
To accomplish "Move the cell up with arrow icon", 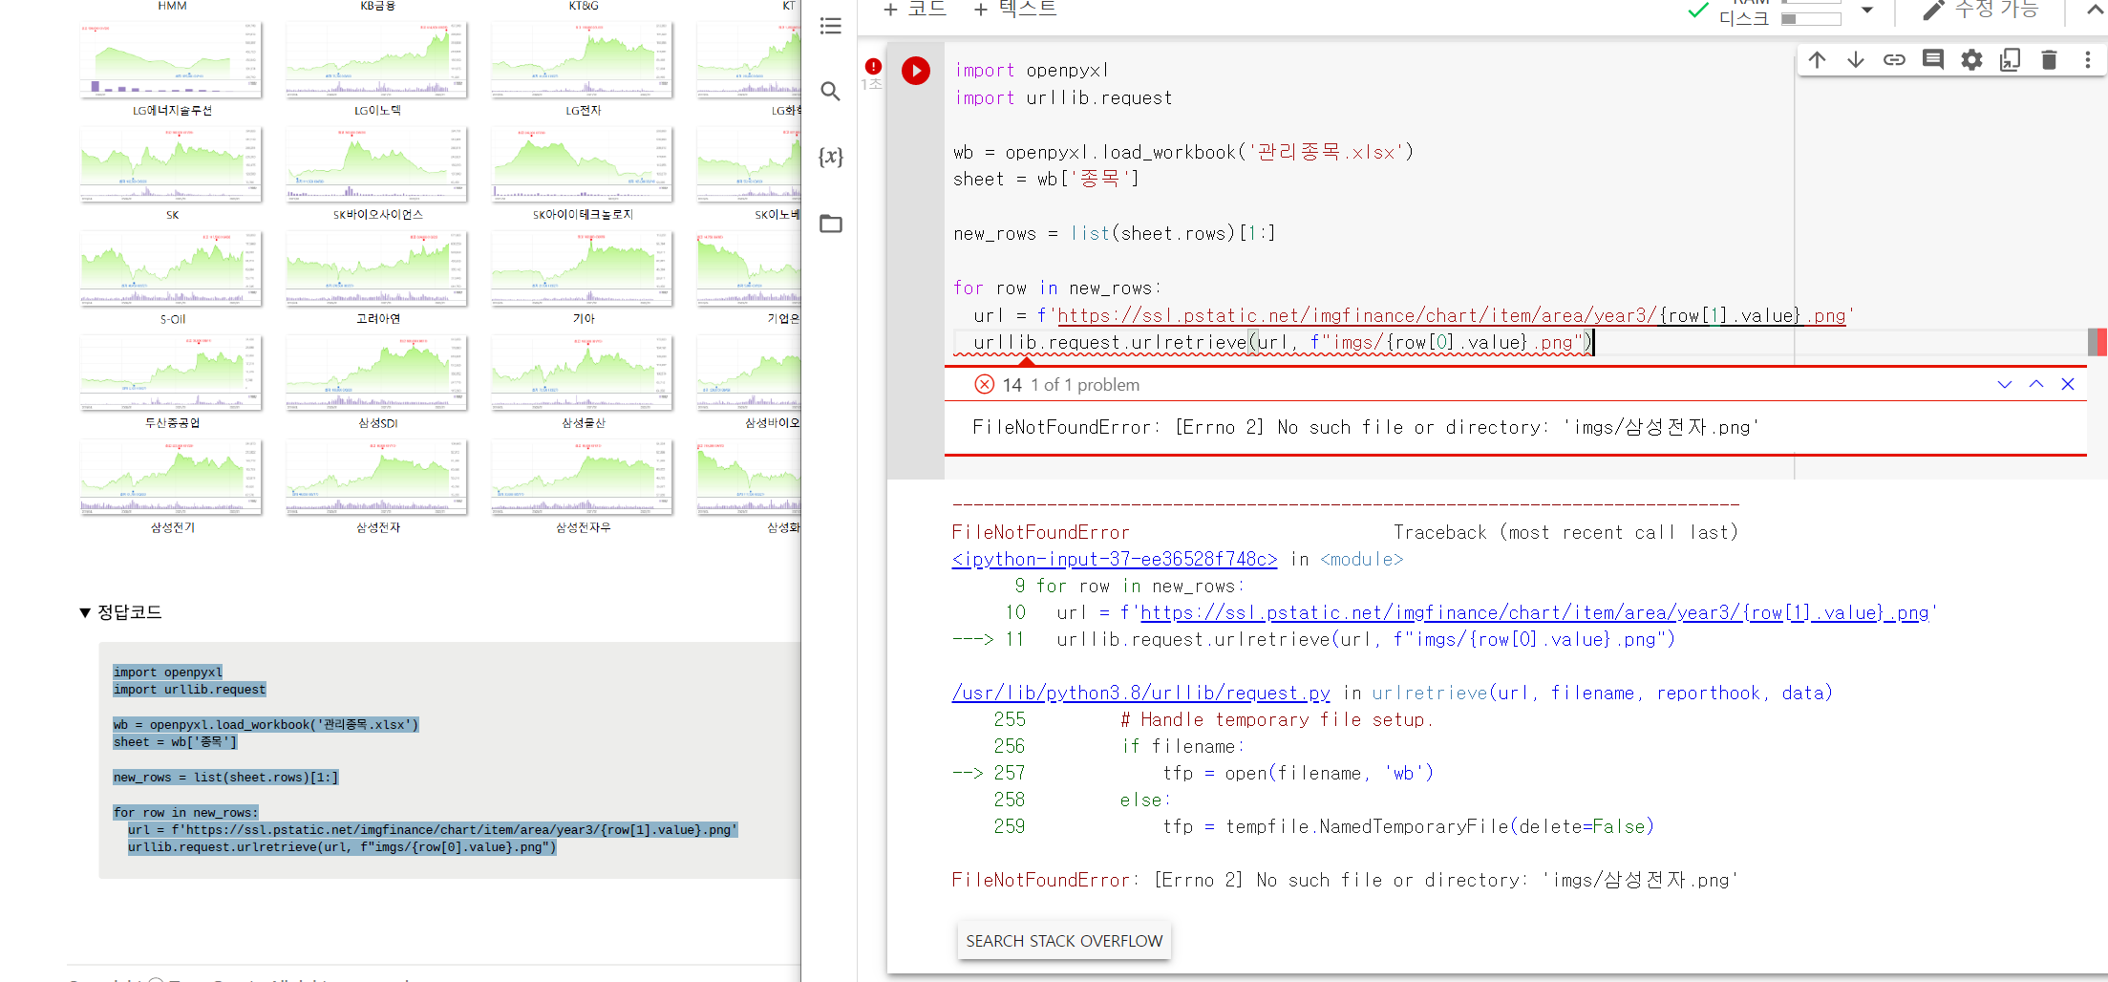I will [1817, 60].
